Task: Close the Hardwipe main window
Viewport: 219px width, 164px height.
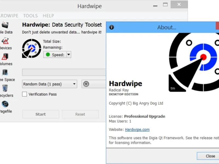Action: (179, 4)
